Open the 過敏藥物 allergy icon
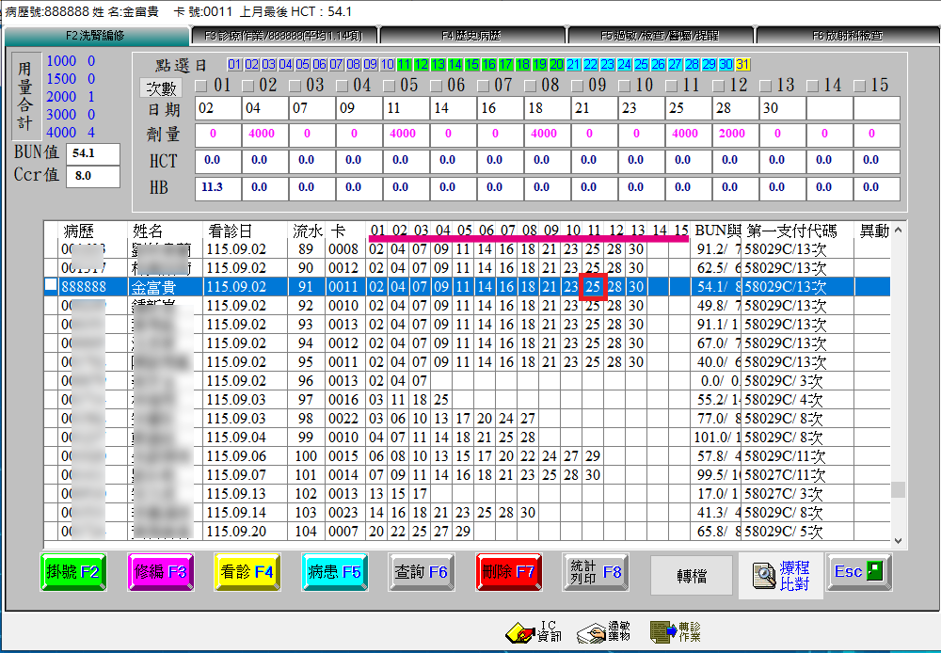This screenshot has width=941, height=653. point(591,632)
